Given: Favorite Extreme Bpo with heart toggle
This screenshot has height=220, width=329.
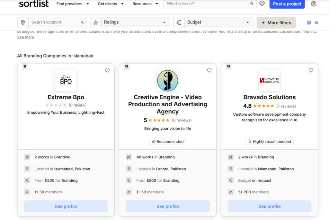Looking at the screenshot, I should [107, 70].
